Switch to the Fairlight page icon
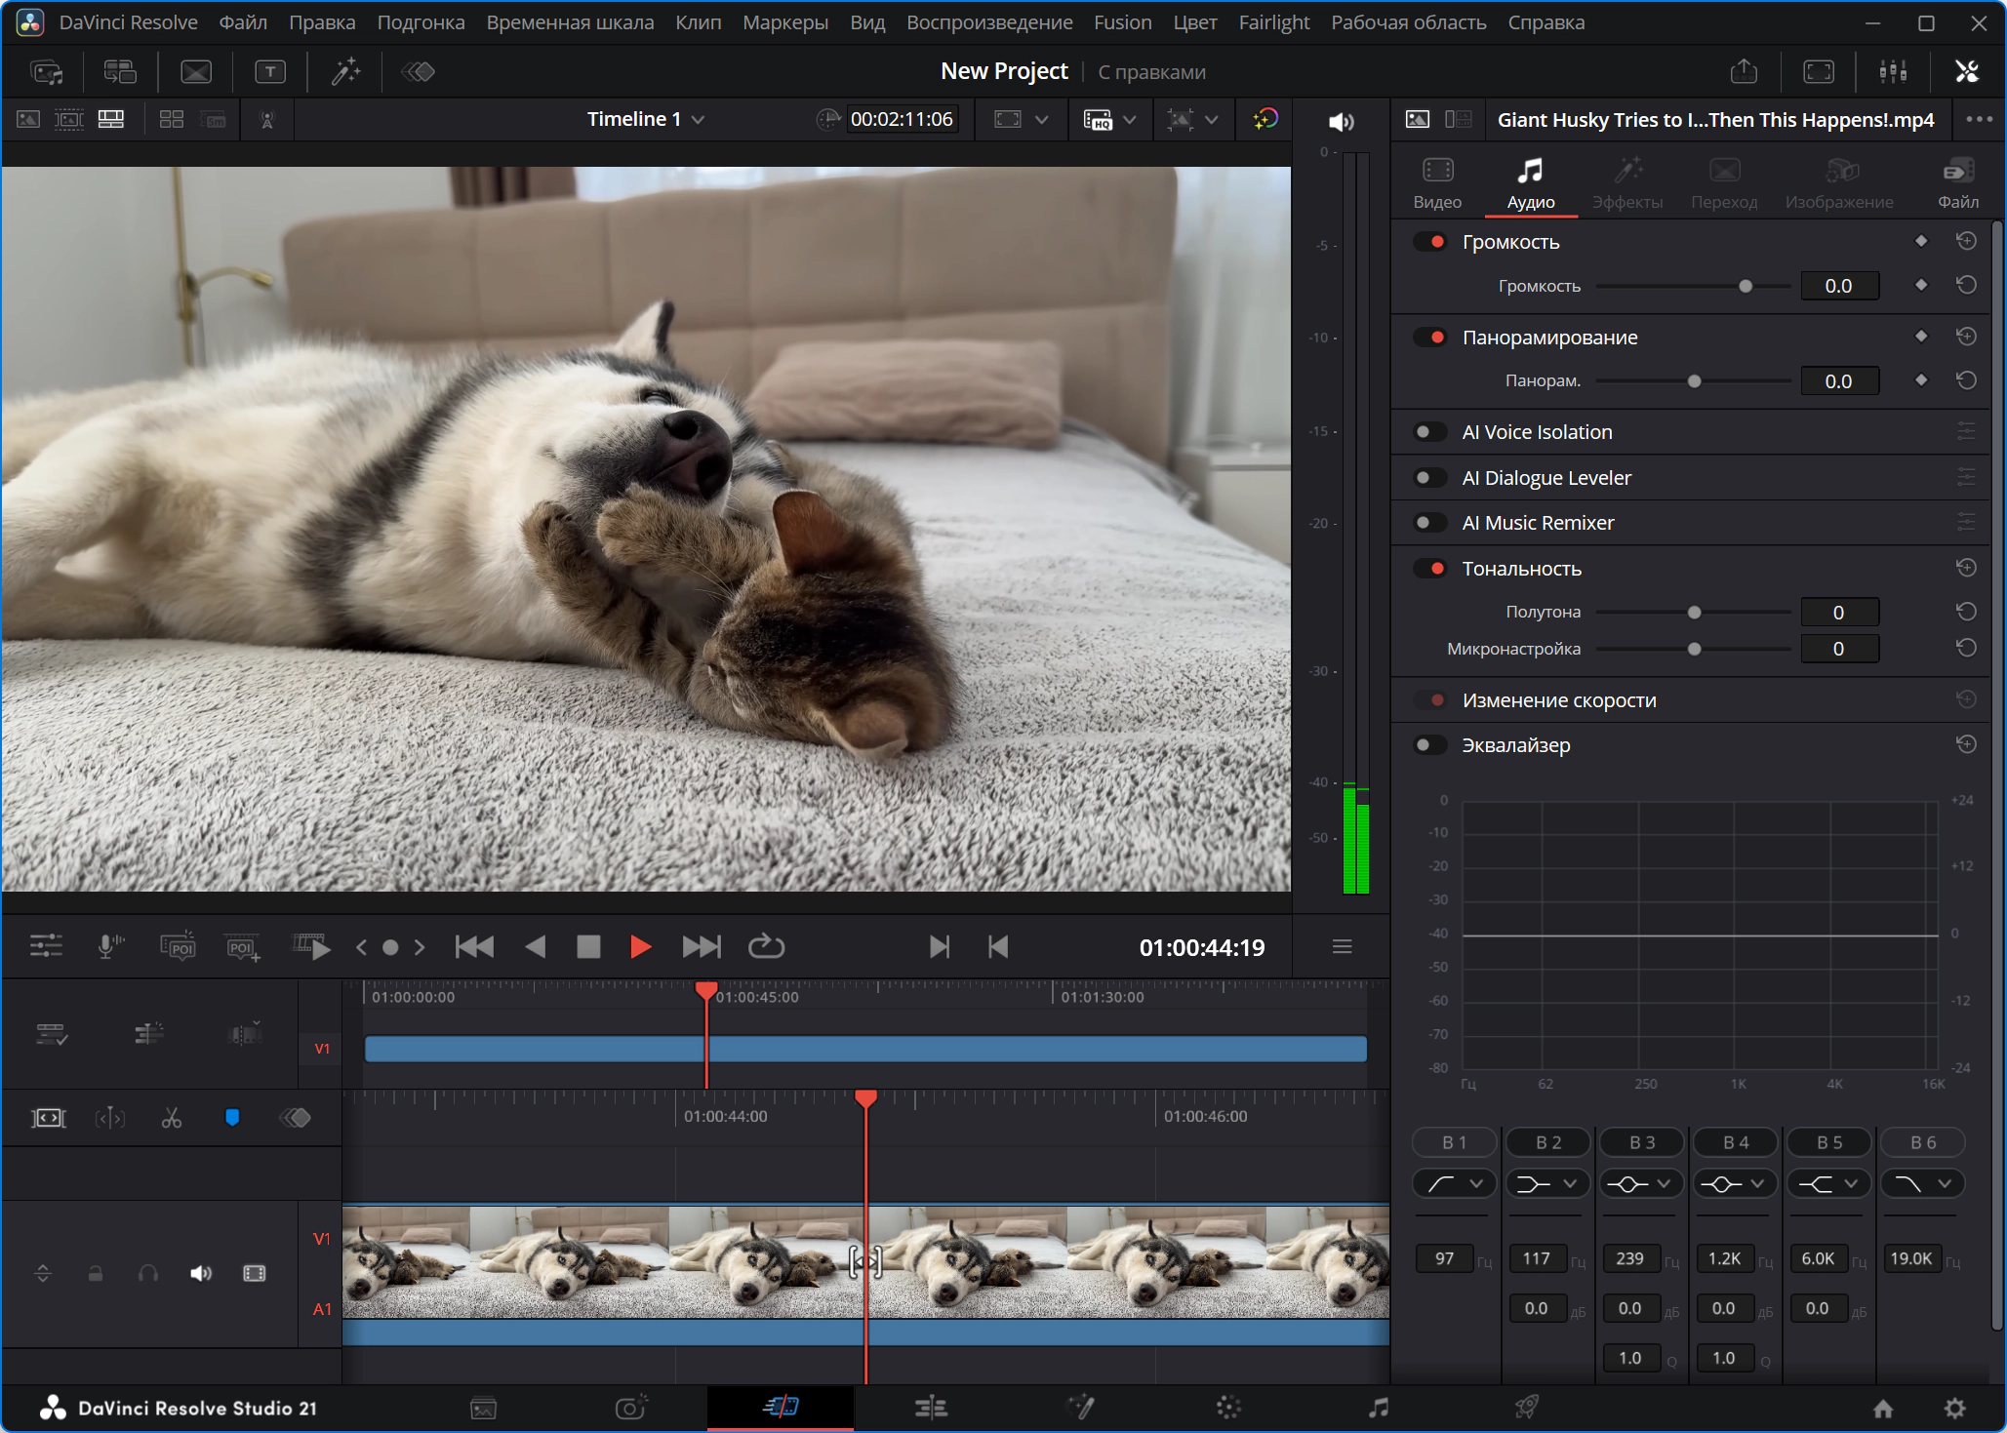The image size is (2007, 1433). (1378, 1408)
